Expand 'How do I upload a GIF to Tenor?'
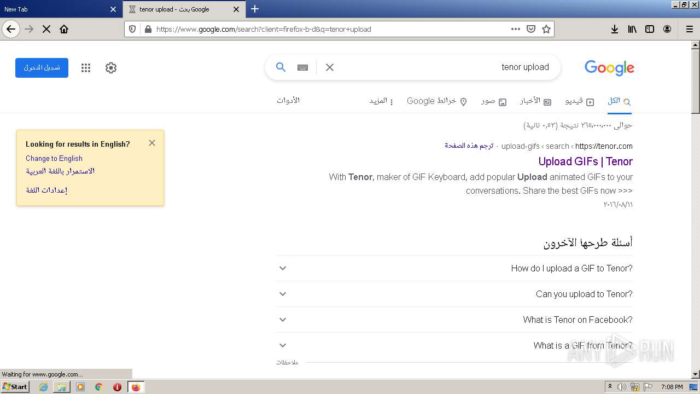This screenshot has width=700, height=394. click(454, 268)
